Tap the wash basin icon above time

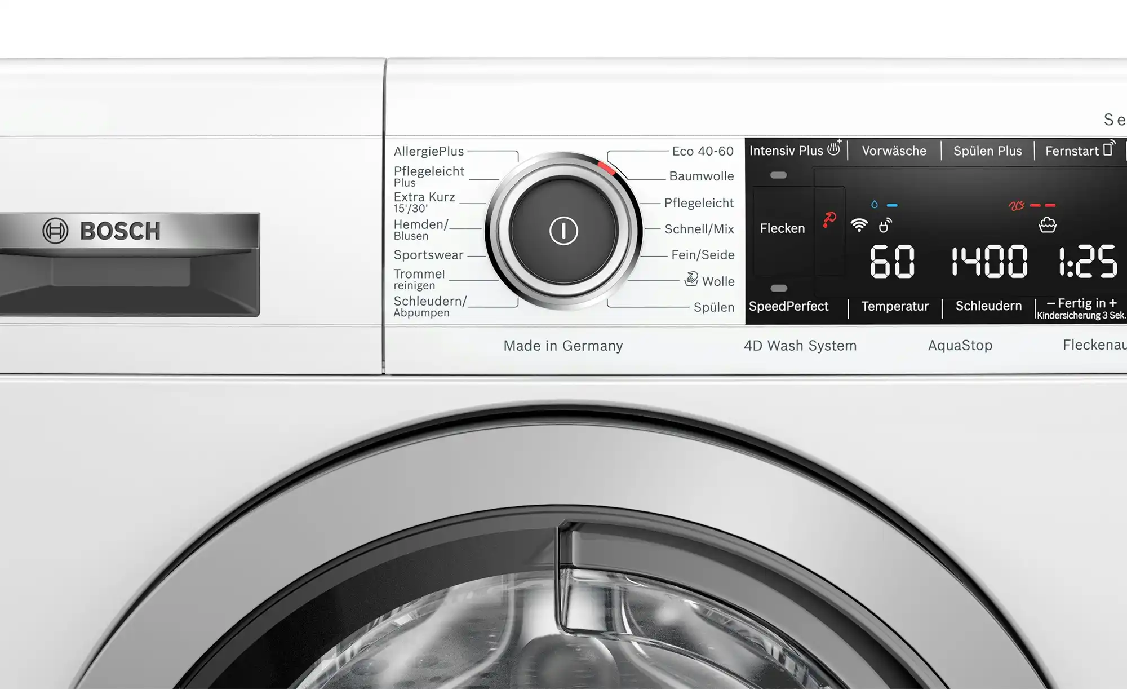point(1048,225)
